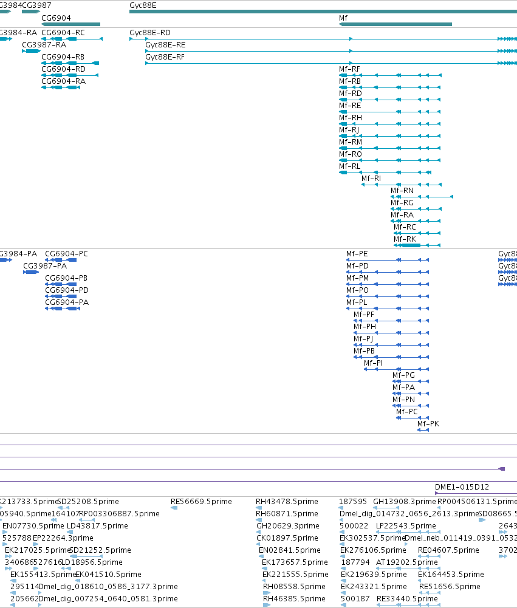This screenshot has height=608, width=517.
Task: Open EST AT19202.5prime
Action: pyautogui.click(x=407, y=562)
